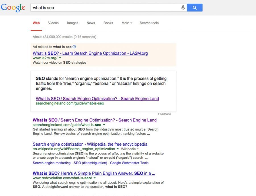This screenshot has height=196, width=256.
Task: Open the Google Webmaster Tools sitelink
Action: [129, 163]
